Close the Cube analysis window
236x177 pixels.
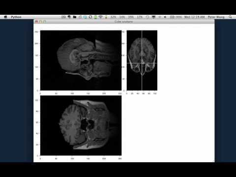point(36,22)
